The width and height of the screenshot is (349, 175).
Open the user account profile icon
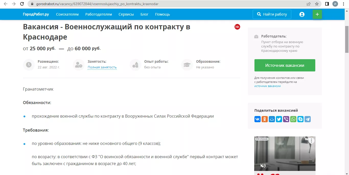[302, 15]
